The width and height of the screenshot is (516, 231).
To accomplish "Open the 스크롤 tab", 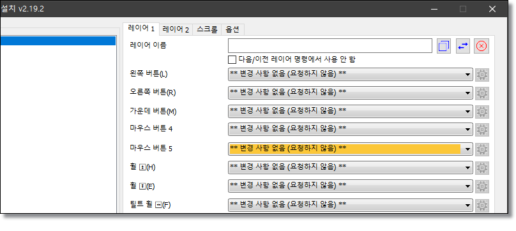I will tap(207, 29).
